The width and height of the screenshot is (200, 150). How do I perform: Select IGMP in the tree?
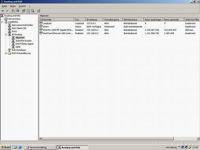click(x=18, y=47)
